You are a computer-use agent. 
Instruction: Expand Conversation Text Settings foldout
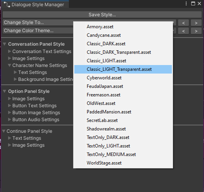9,51
